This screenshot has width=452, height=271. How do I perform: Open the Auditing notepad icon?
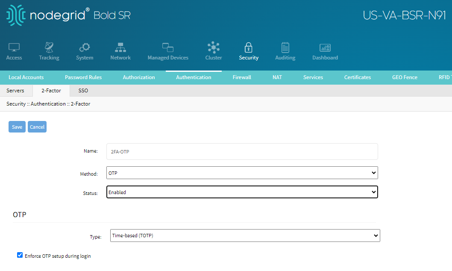point(285,47)
